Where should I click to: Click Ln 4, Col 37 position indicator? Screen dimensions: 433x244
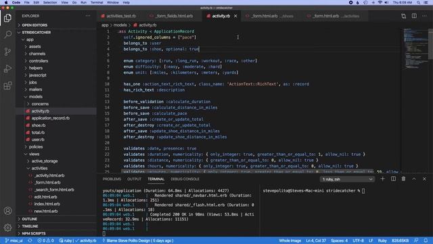316,241
